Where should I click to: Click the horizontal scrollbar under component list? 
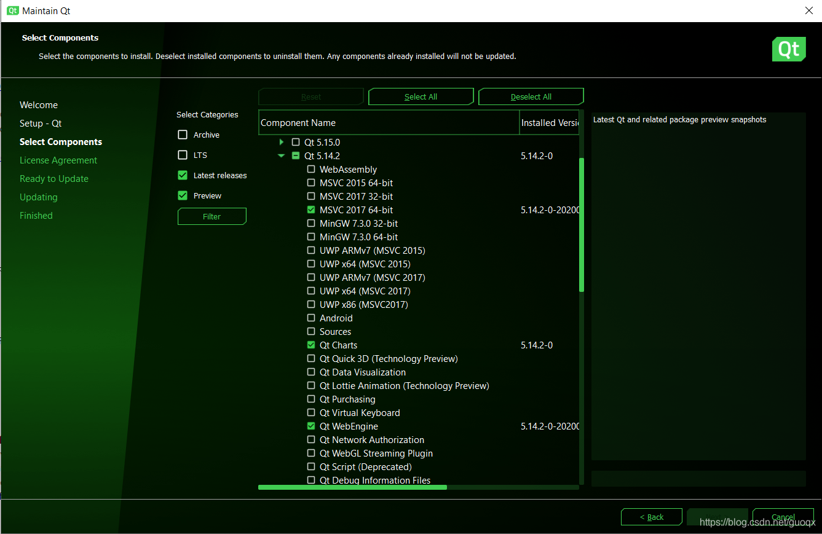point(352,487)
